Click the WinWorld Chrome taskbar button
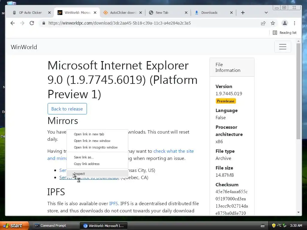Screen dimensions: 307x230 coord(104,226)
